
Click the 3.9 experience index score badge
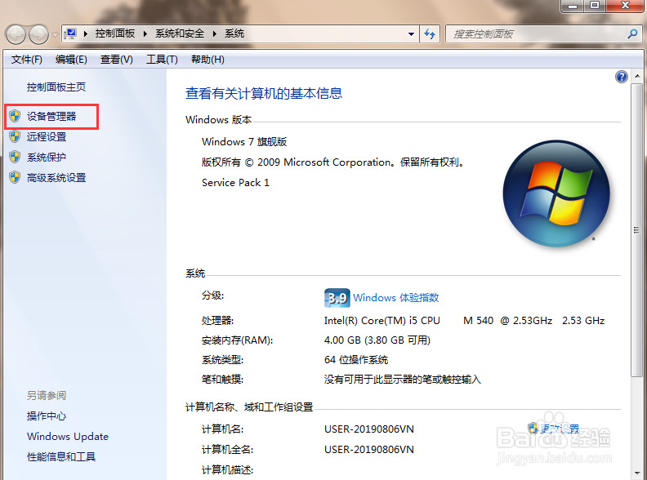click(337, 298)
